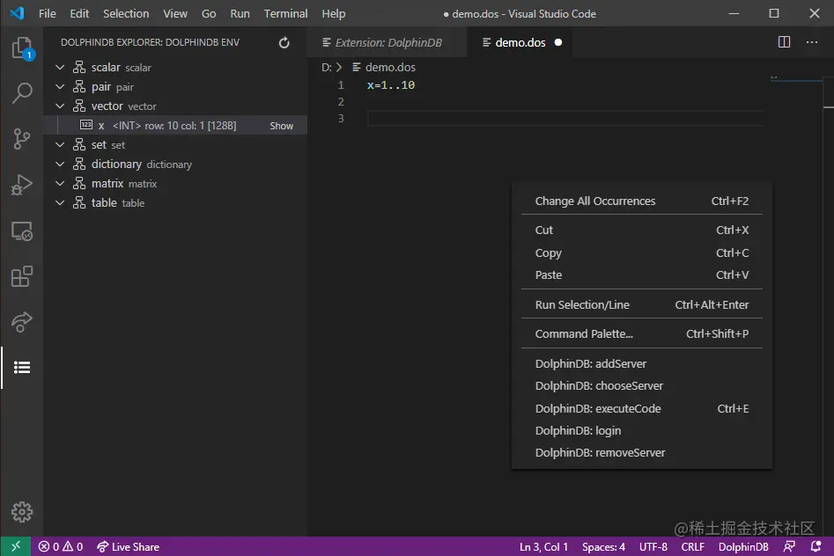Collapse the dictionary node chevron
Screen dimensions: 834x556
(60, 164)
